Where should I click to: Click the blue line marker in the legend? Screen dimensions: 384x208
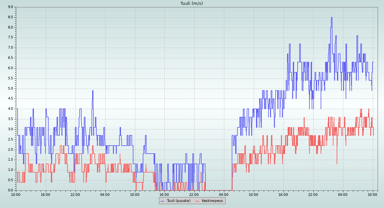[162, 201]
